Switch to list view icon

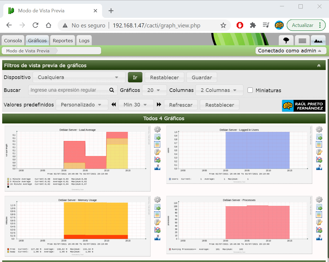302,41
